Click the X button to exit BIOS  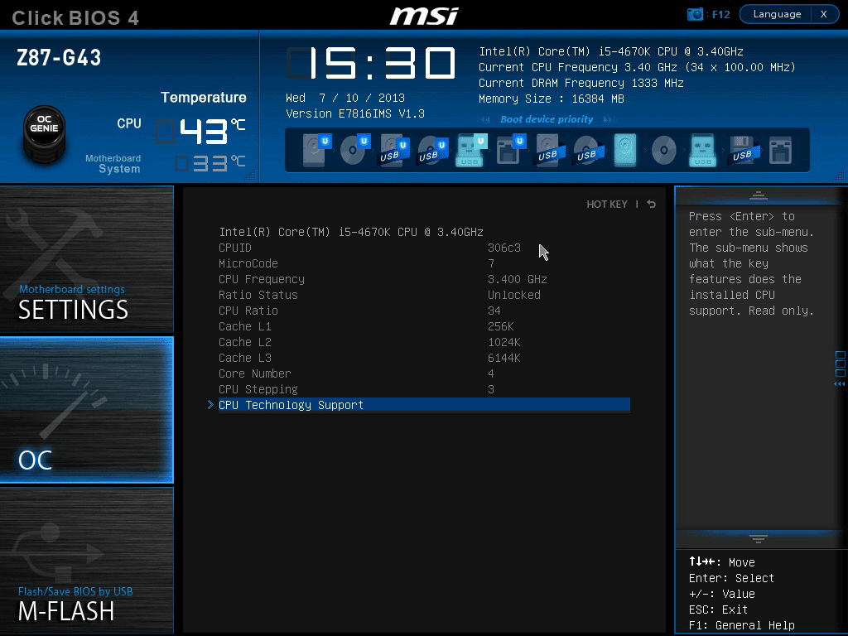823,14
